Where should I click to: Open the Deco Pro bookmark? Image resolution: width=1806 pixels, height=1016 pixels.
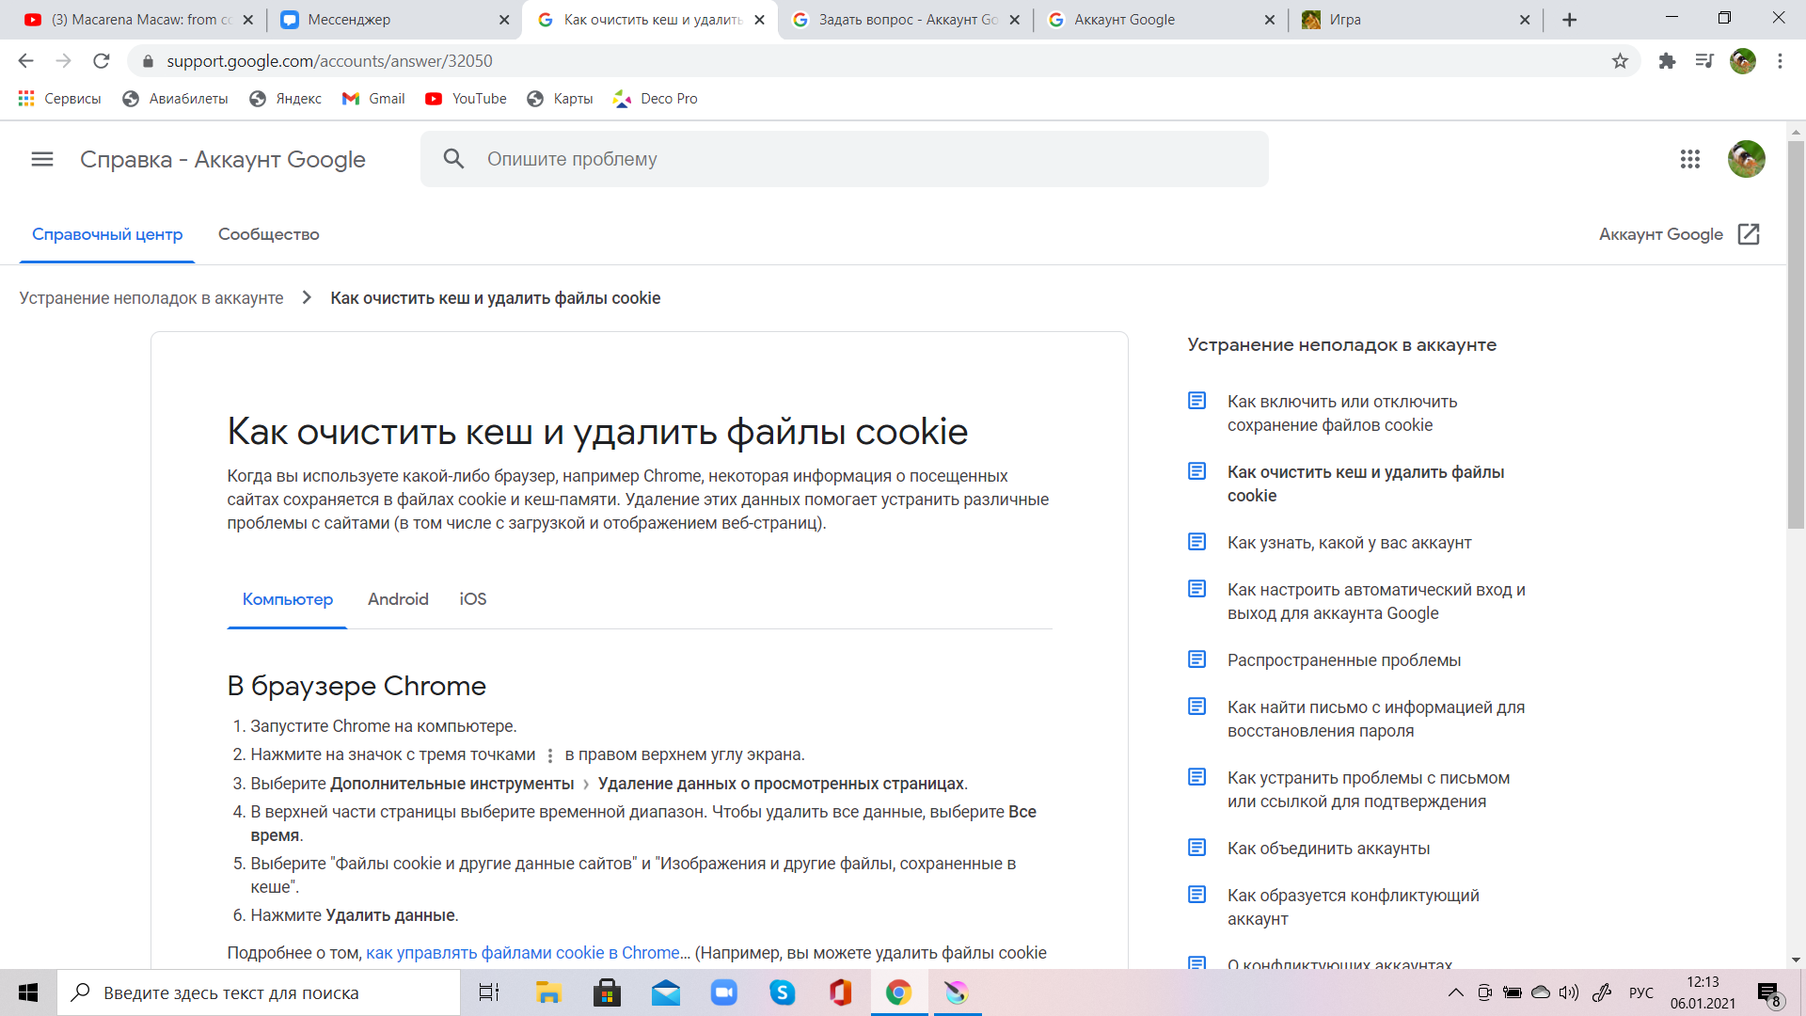point(656,99)
